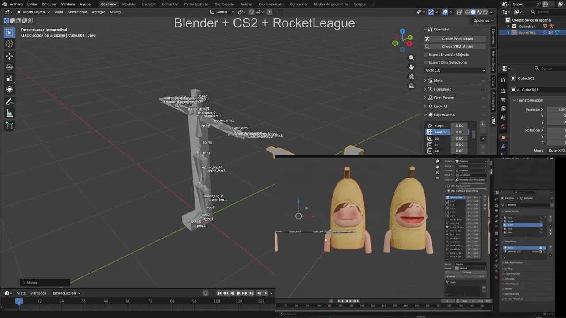Open the Opciones dropdown in viewport
The height and width of the screenshot is (318, 566).
tap(483, 20)
